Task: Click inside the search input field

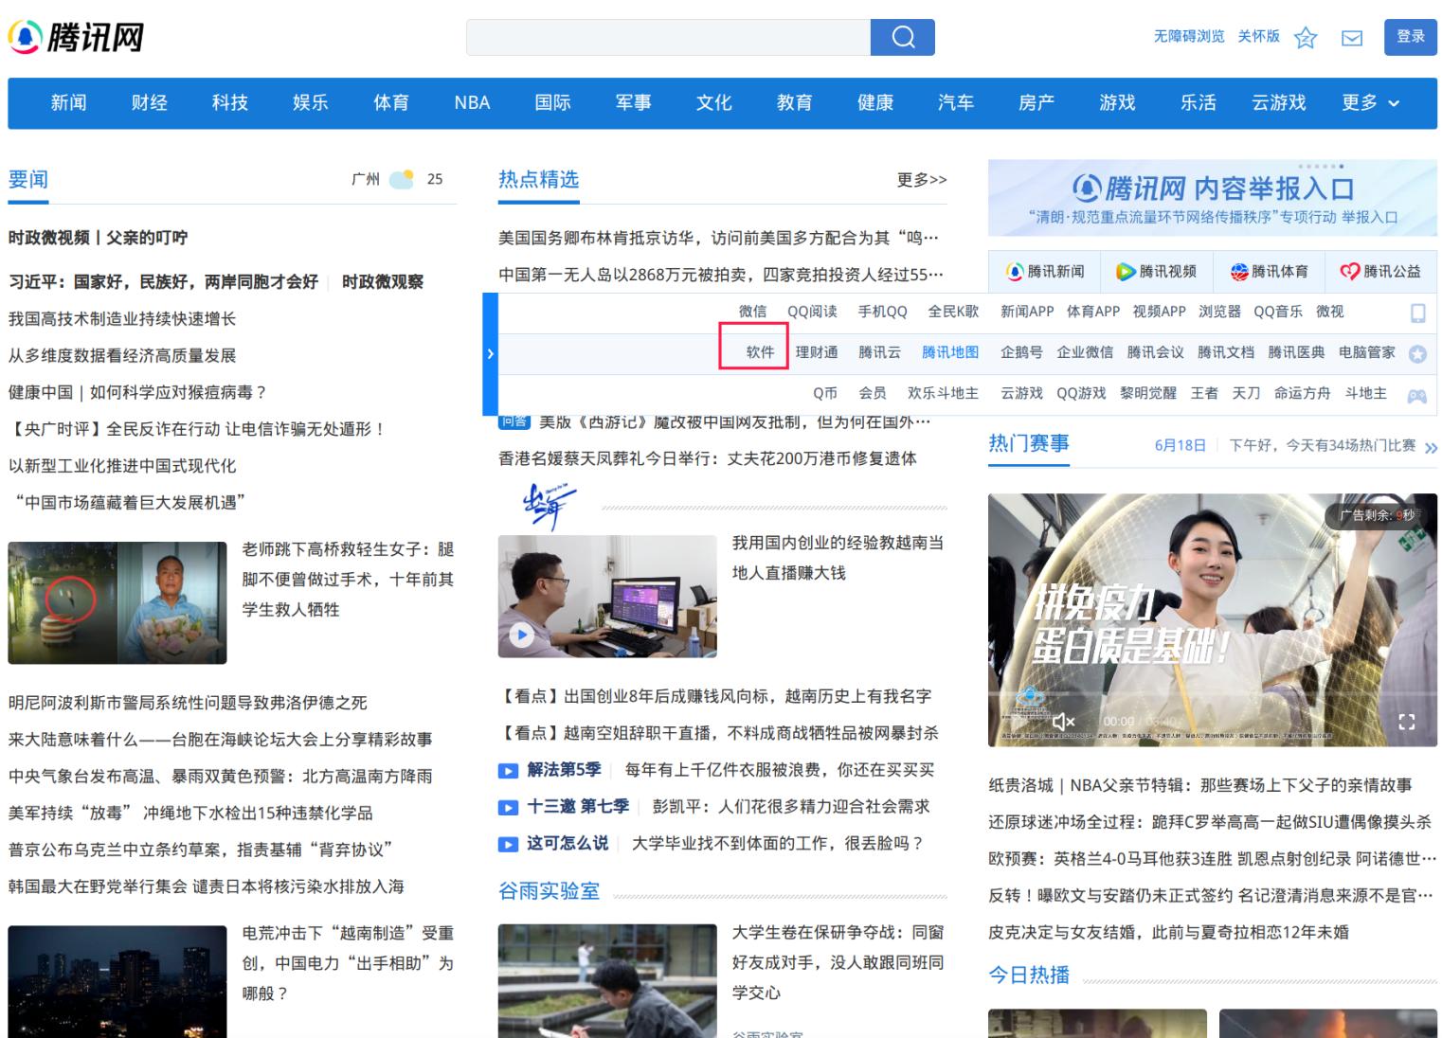Action: (668, 37)
